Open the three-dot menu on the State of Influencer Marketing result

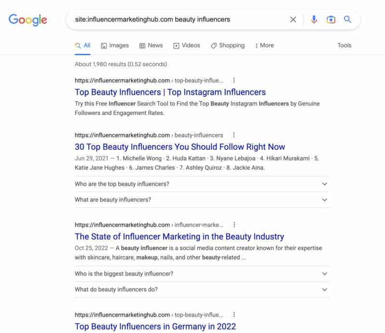(234, 224)
